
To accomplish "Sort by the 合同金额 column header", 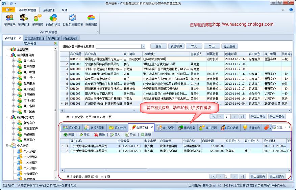I will tap(213, 141).
